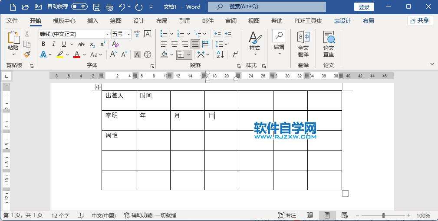Click the 12 个字 word count

coord(60,215)
